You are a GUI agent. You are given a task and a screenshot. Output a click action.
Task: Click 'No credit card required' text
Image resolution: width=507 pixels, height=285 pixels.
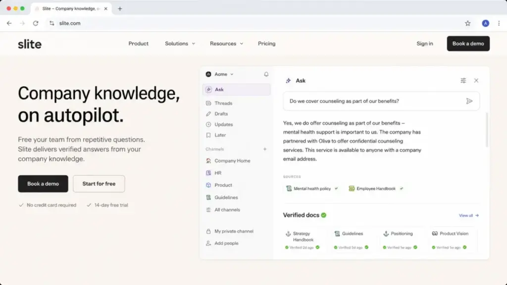(51, 205)
